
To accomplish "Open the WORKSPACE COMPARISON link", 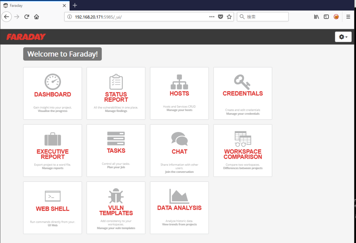I will [x=243, y=154].
